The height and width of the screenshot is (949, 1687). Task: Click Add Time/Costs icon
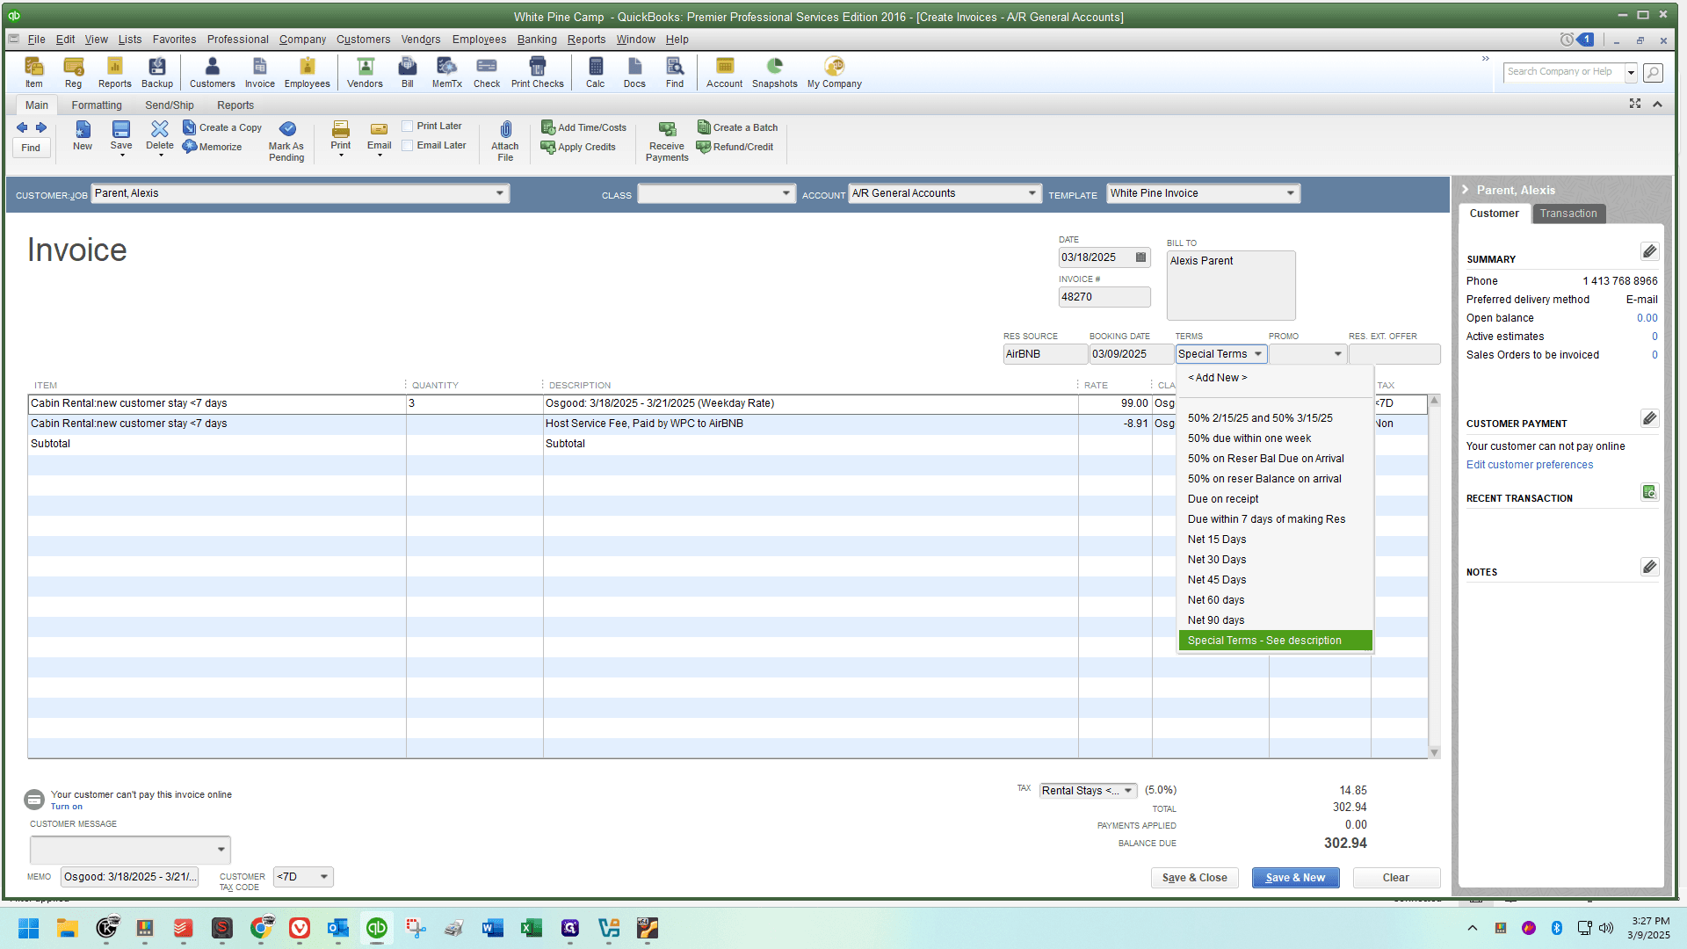[583, 127]
